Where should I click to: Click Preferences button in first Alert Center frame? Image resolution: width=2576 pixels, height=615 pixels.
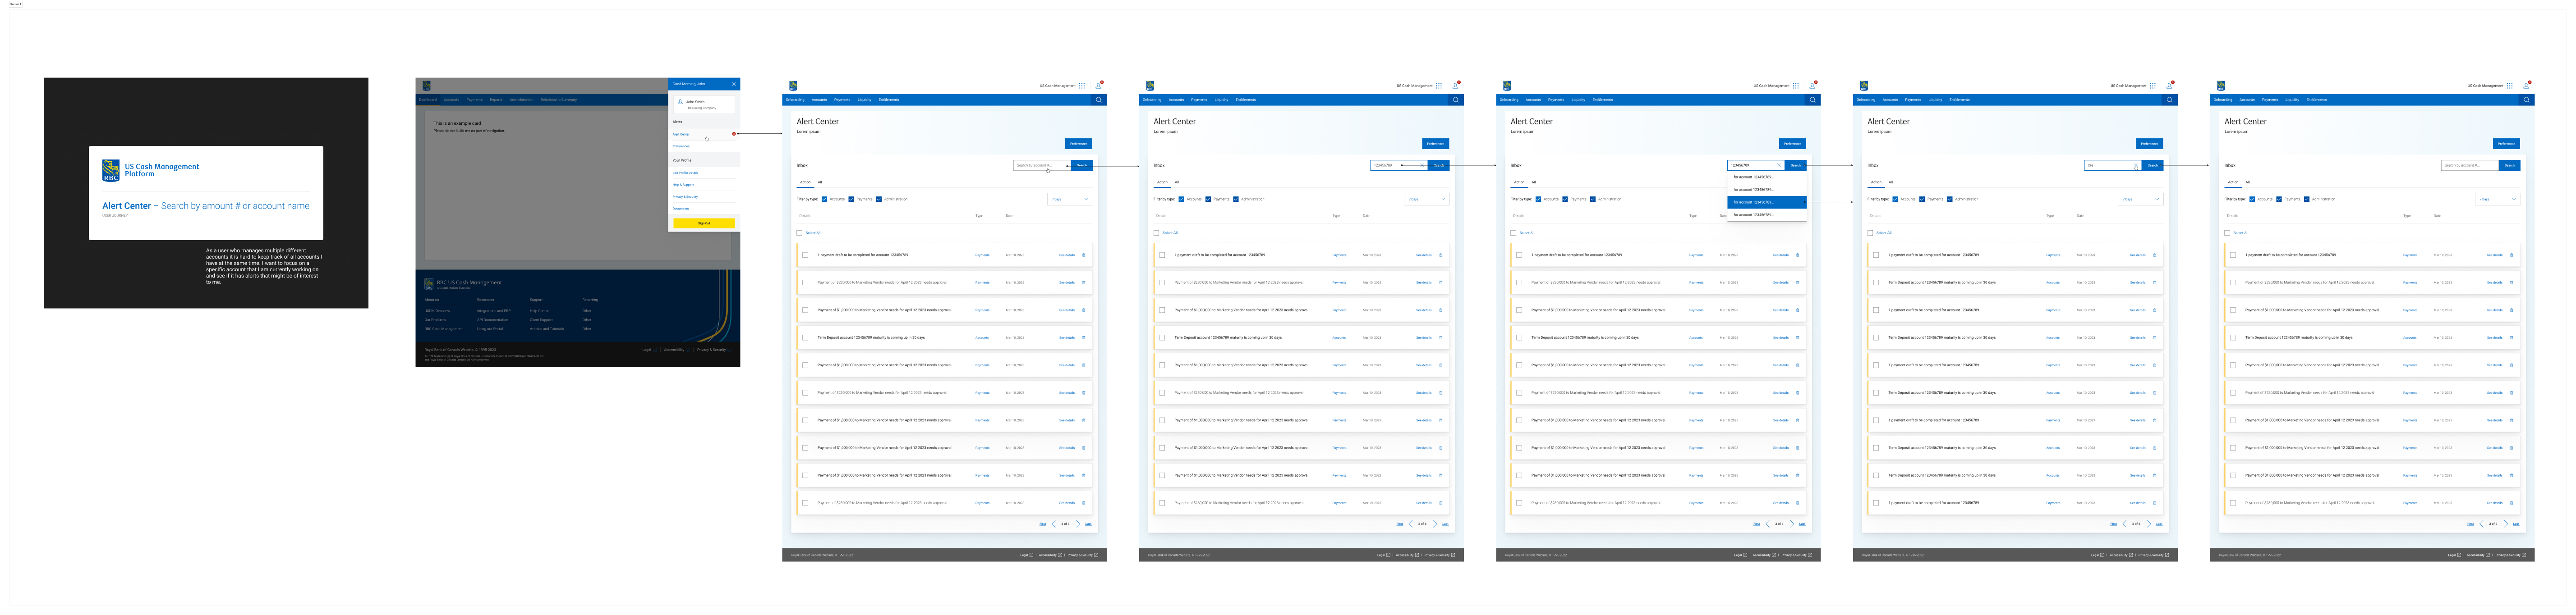[x=1079, y=144]
